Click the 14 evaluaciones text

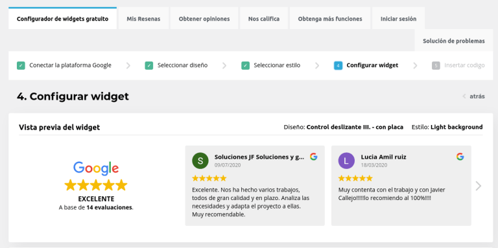[x=109, y=208]
